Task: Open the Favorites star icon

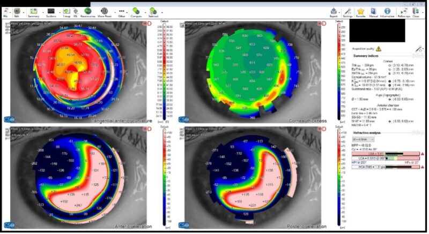Action: (360, 12)
